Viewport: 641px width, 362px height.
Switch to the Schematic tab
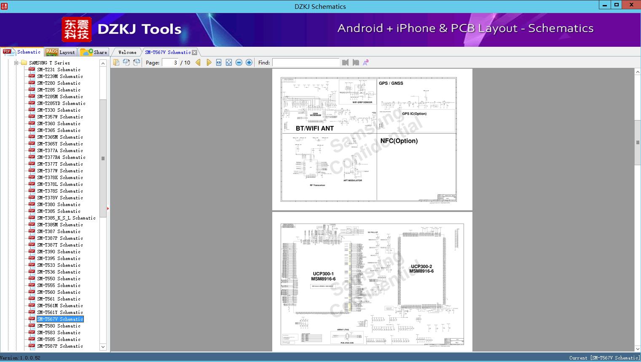(x=22, y=52)
